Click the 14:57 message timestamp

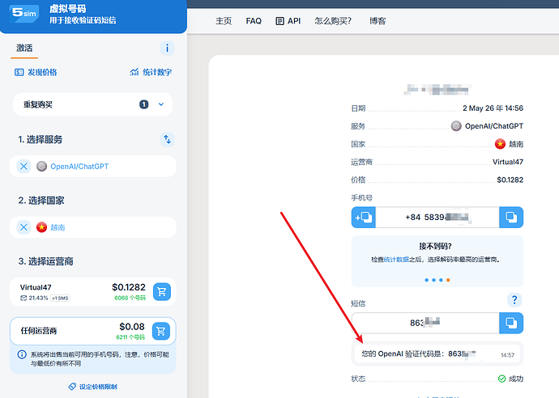pos(508,355)
